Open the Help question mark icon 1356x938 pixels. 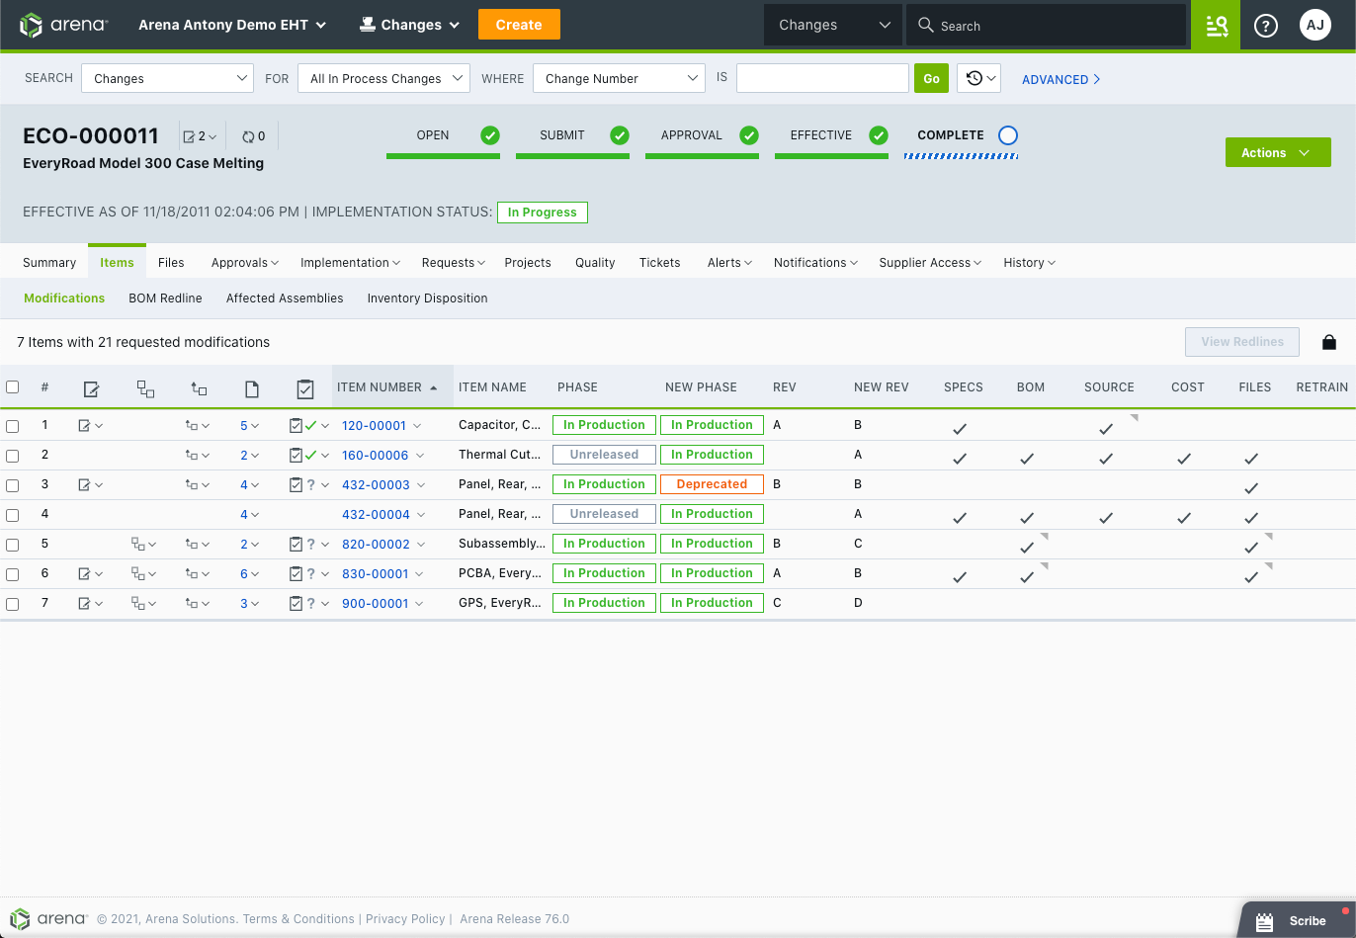point(1265,26)
